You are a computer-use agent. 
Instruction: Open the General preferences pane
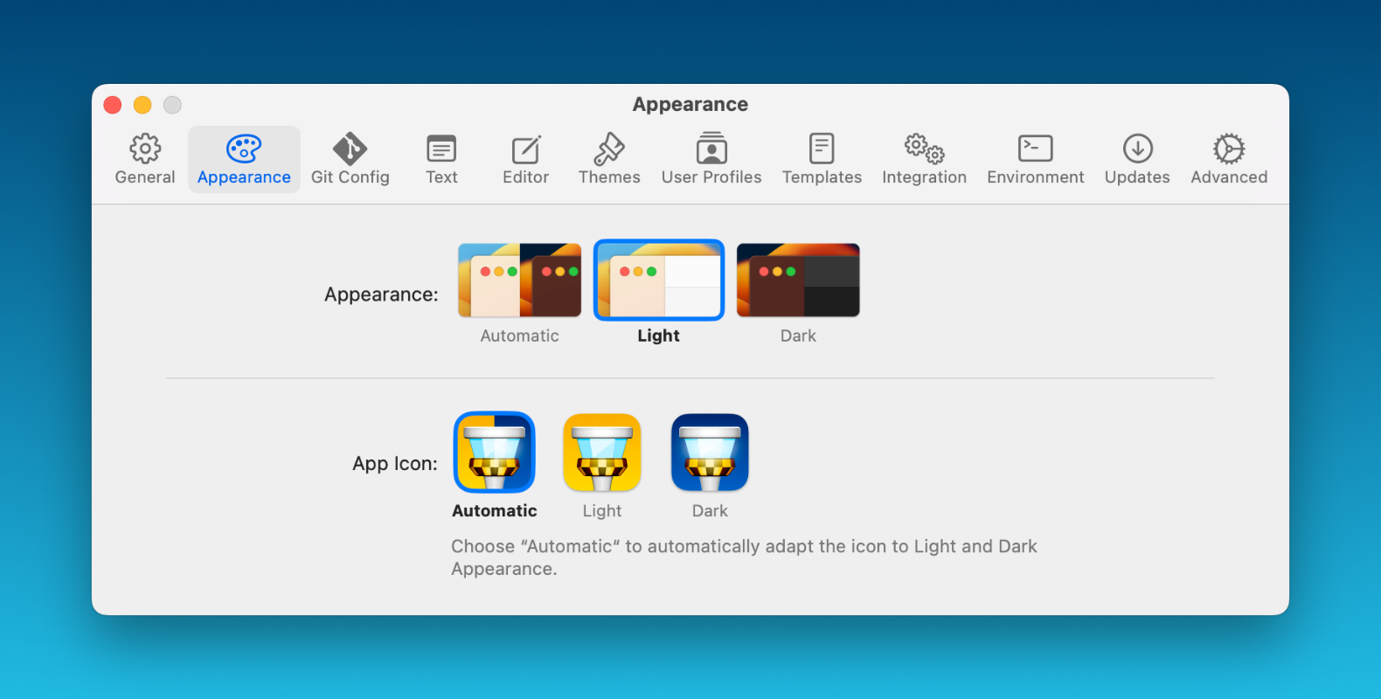point(145,159)
